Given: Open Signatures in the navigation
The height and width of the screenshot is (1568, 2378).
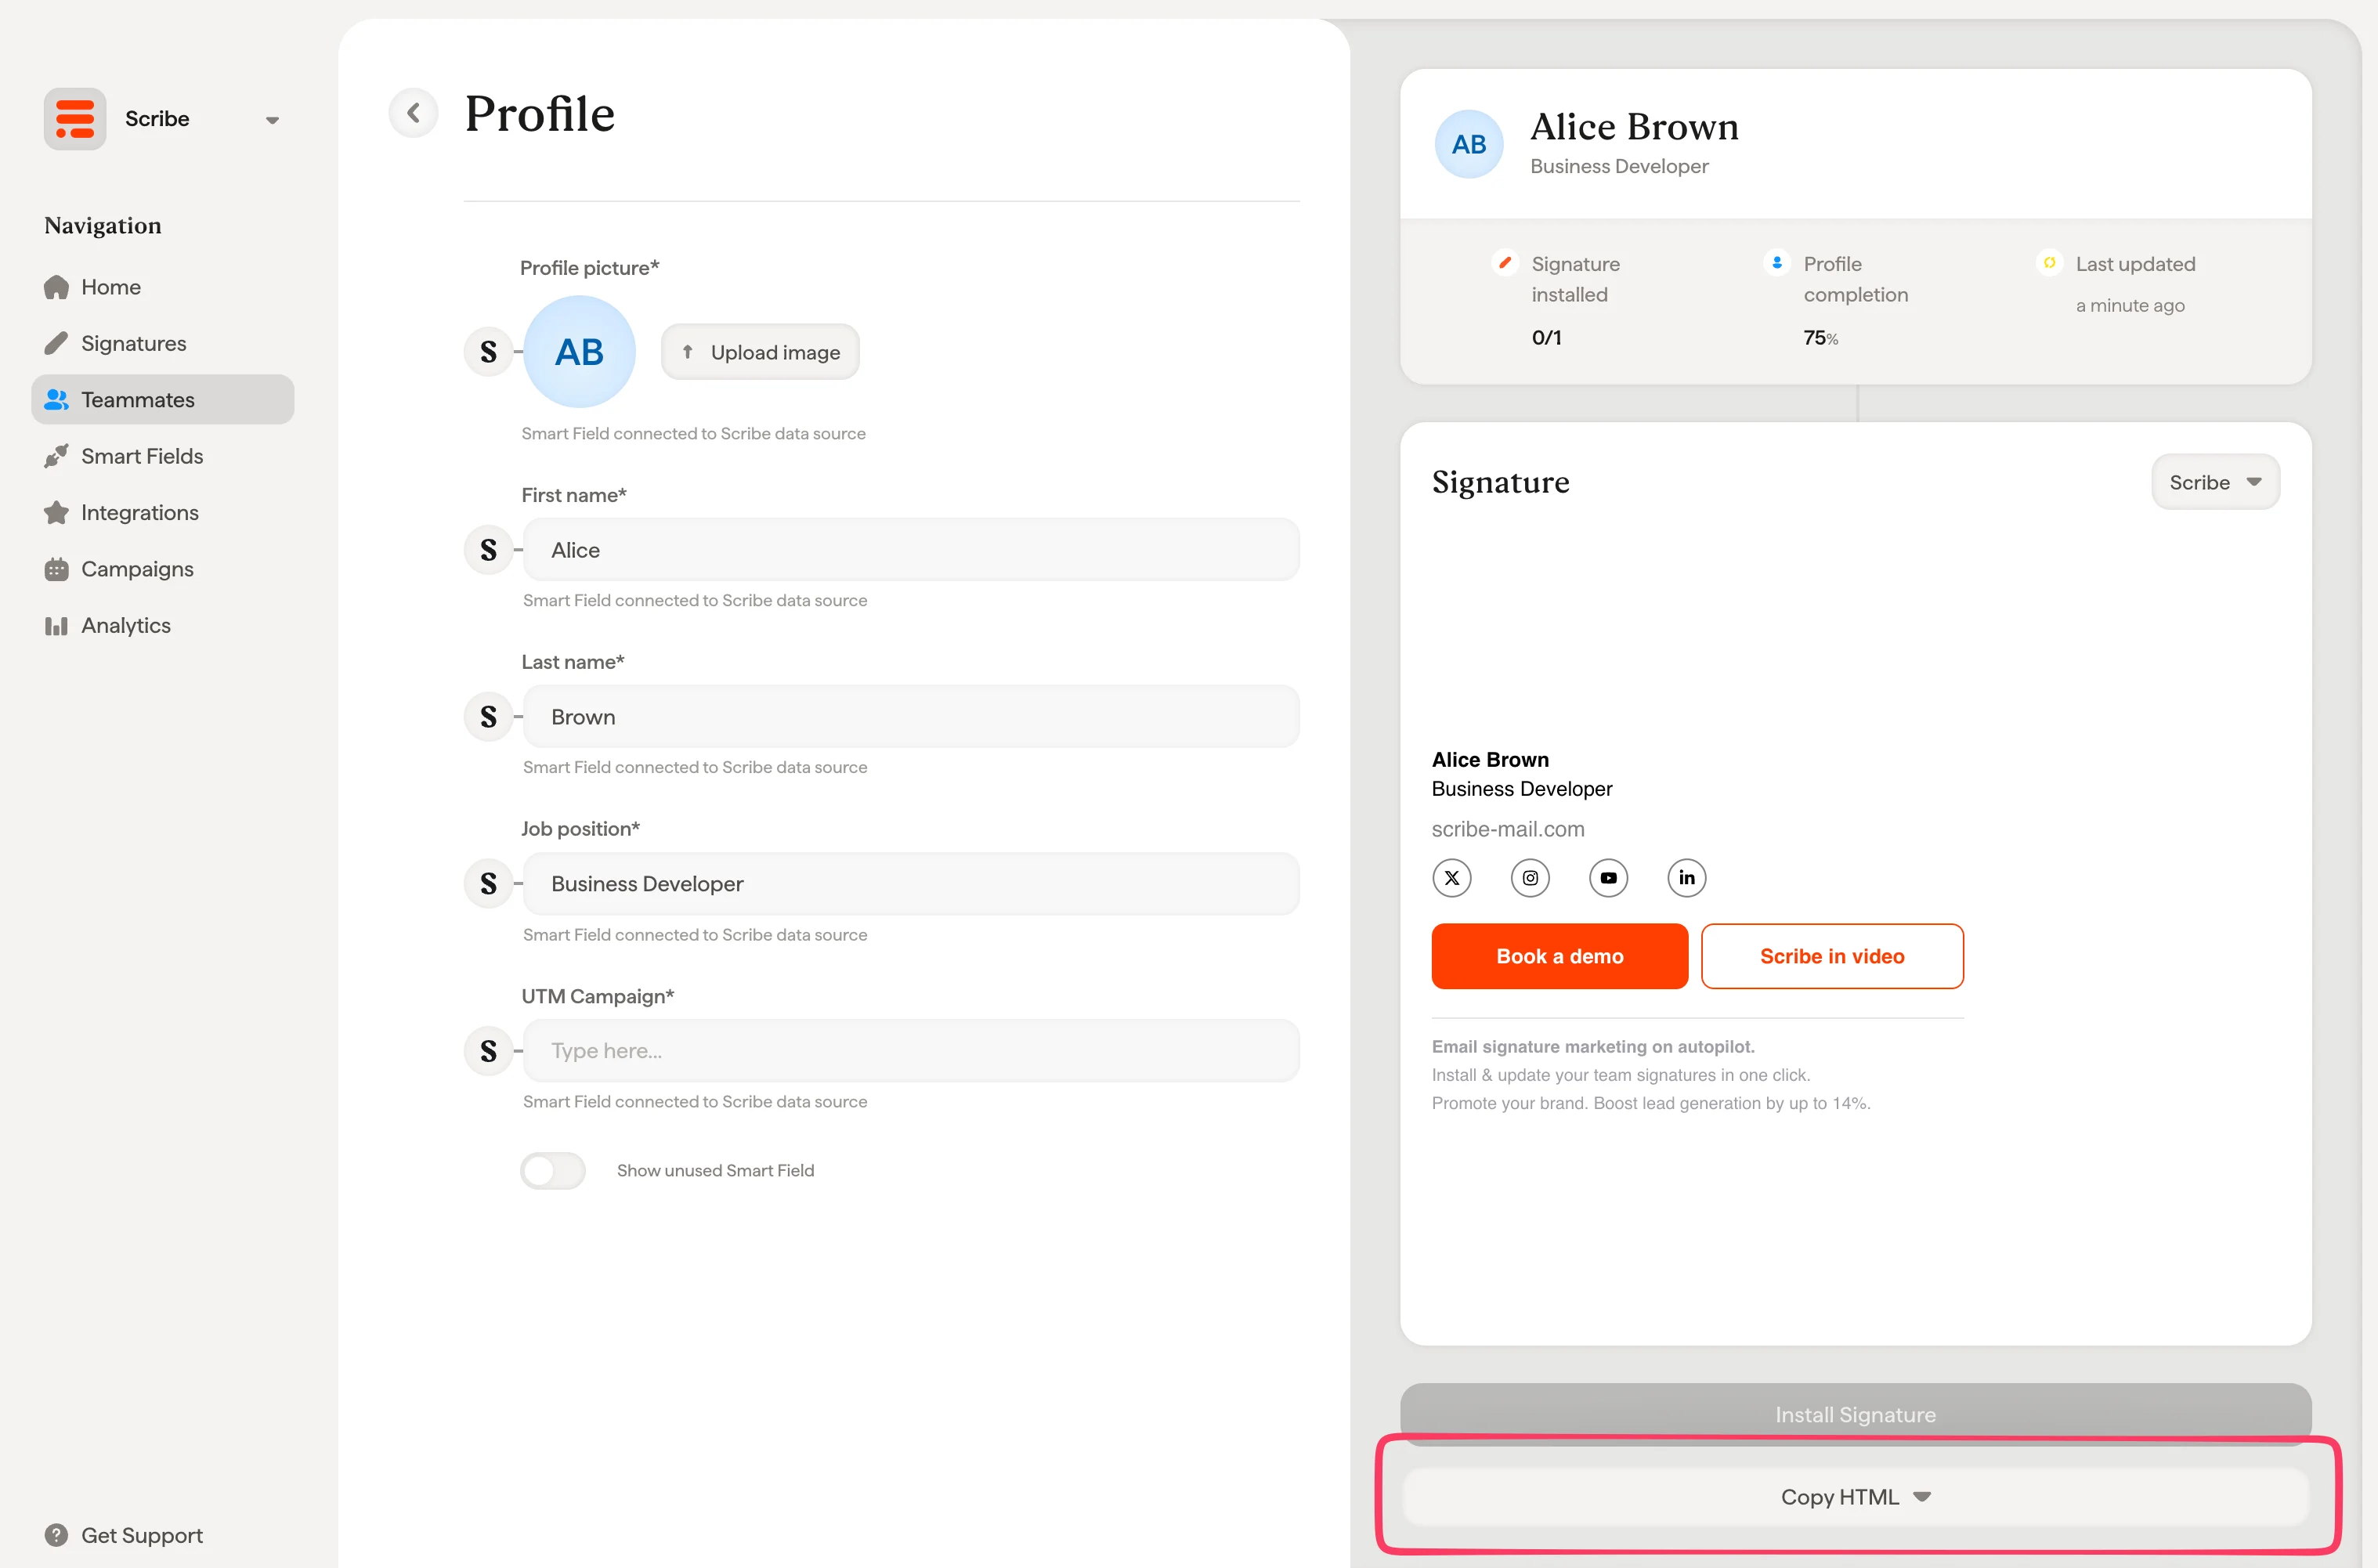Looking at the screenshot, I should [163, 343].
